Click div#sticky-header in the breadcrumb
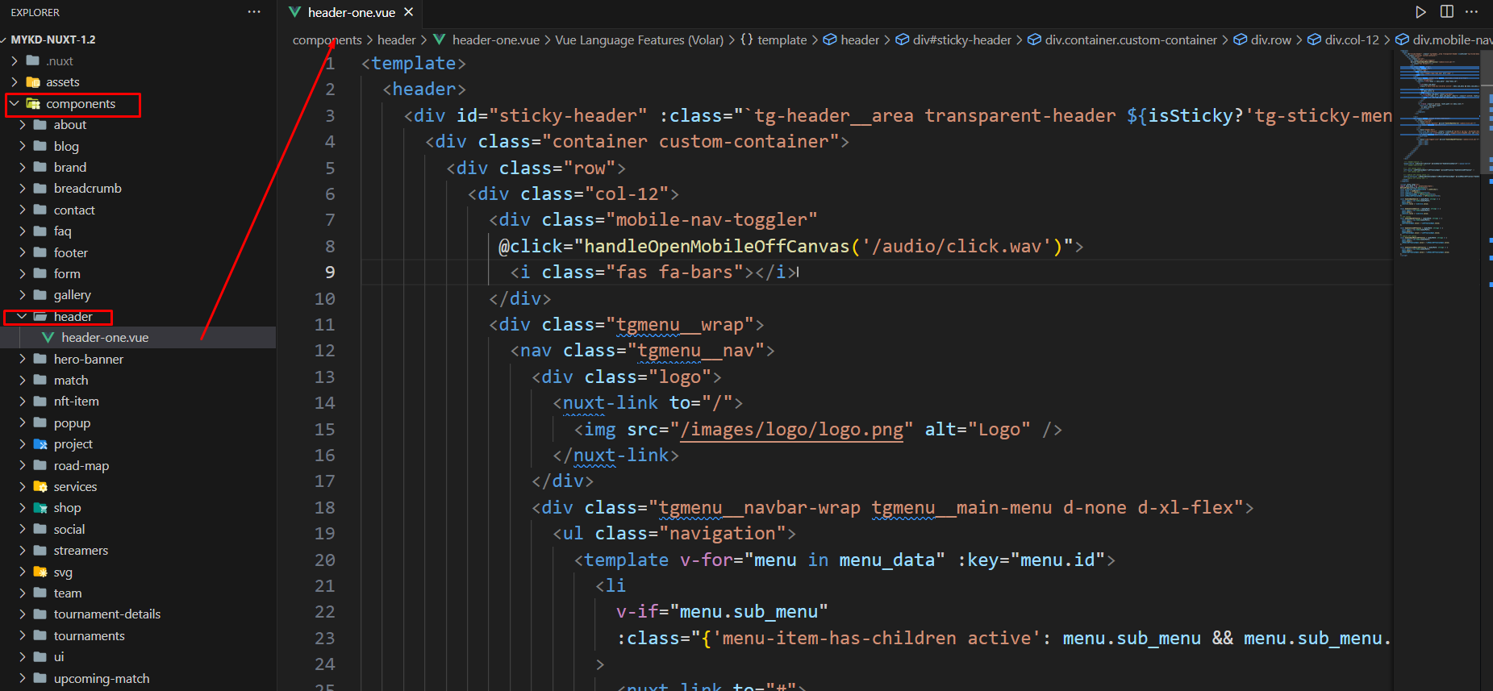 (x=961, y=40)
